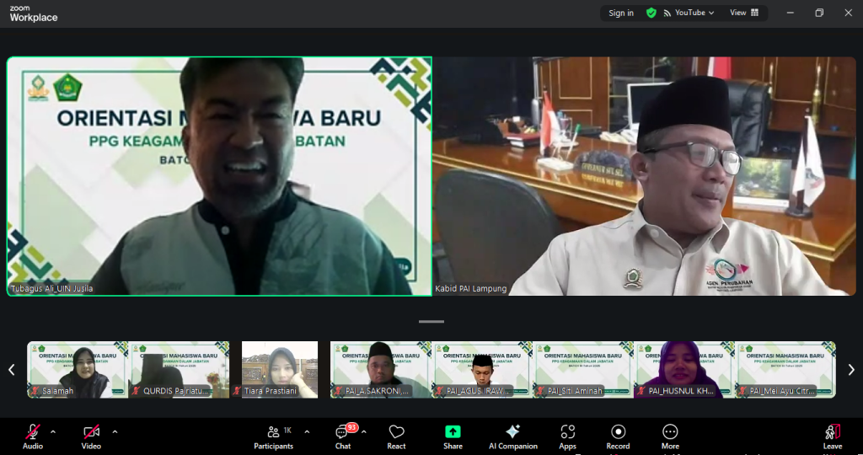Open the Apps menu

pyautogui.click(x=567, y=436)
